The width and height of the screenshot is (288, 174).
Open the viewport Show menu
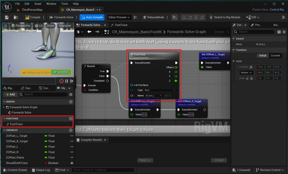pos(50,26)
